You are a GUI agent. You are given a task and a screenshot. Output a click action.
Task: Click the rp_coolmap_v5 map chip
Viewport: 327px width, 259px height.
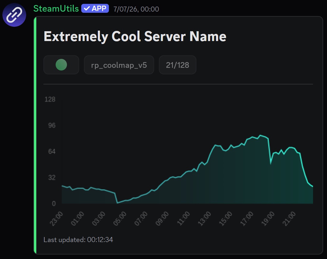pos(119,65)
